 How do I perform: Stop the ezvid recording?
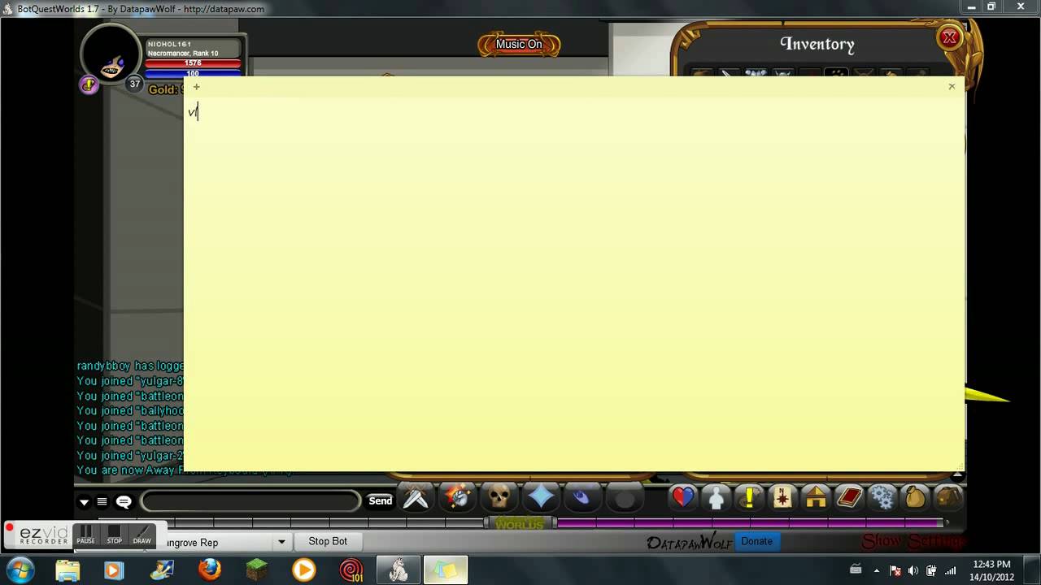(x=114, y=535)
